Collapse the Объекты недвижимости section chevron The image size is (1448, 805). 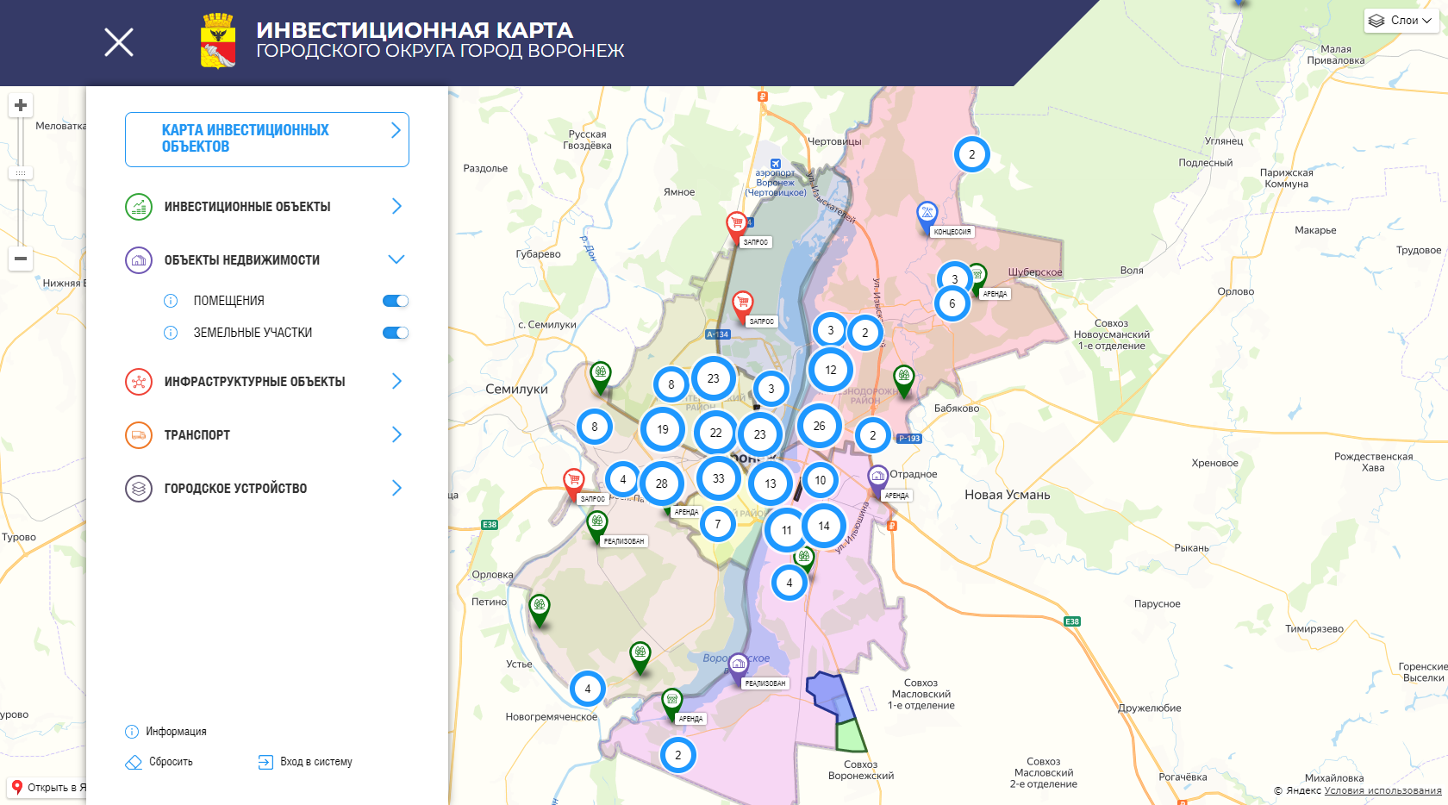click(x=396, y=259)
